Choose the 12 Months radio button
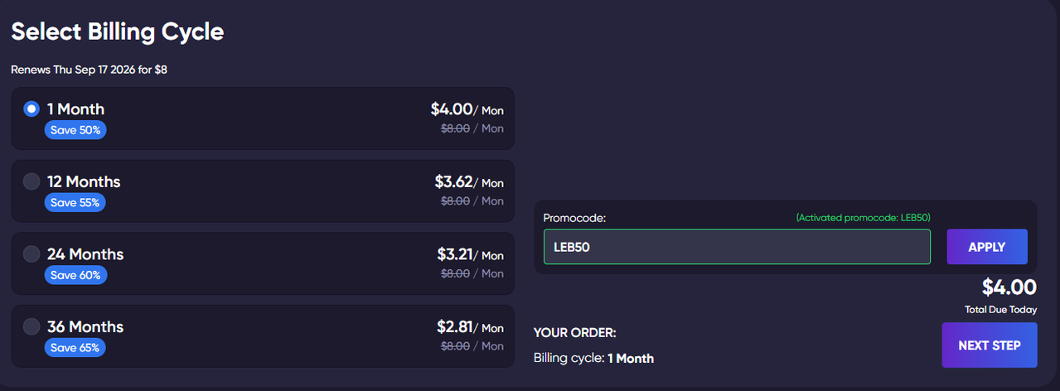Viewport: 1060px width, 391px height. [x=31, y=181]
